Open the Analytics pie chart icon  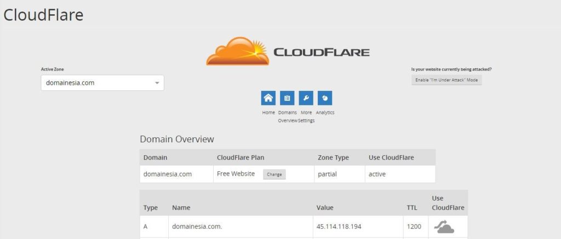pyautogui.click(x=325, y=98)
